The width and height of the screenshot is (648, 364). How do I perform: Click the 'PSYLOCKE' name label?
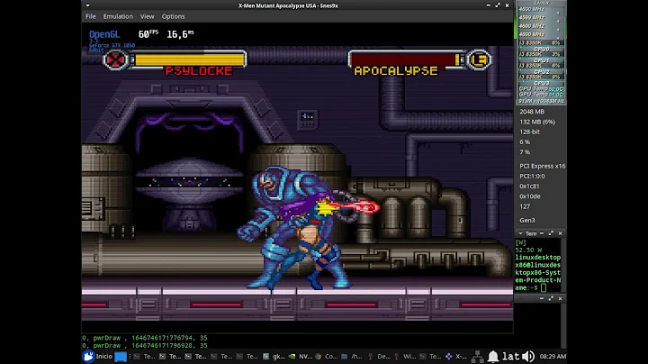point(199,71)
